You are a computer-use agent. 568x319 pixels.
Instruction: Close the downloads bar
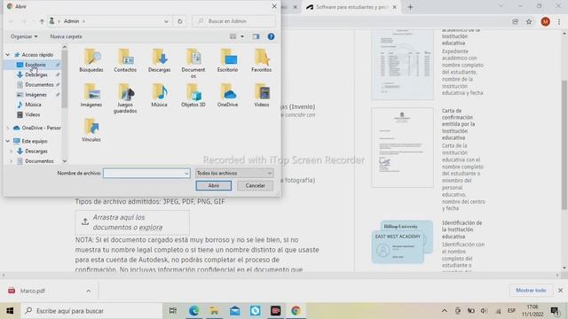560,291
